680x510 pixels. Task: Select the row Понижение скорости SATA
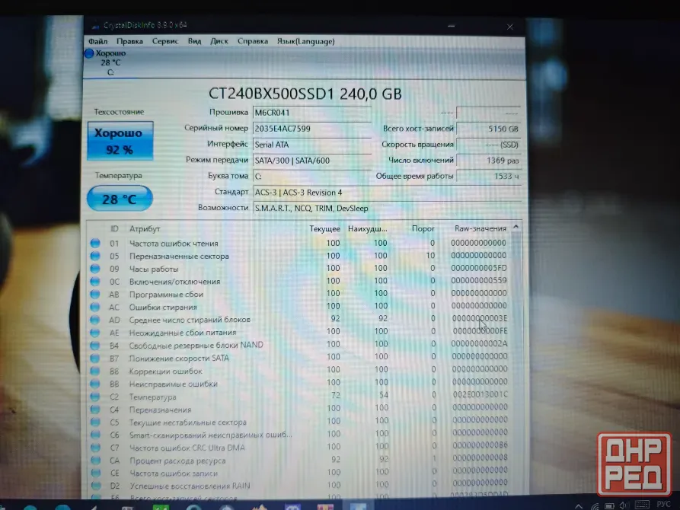tap(298, 358)
